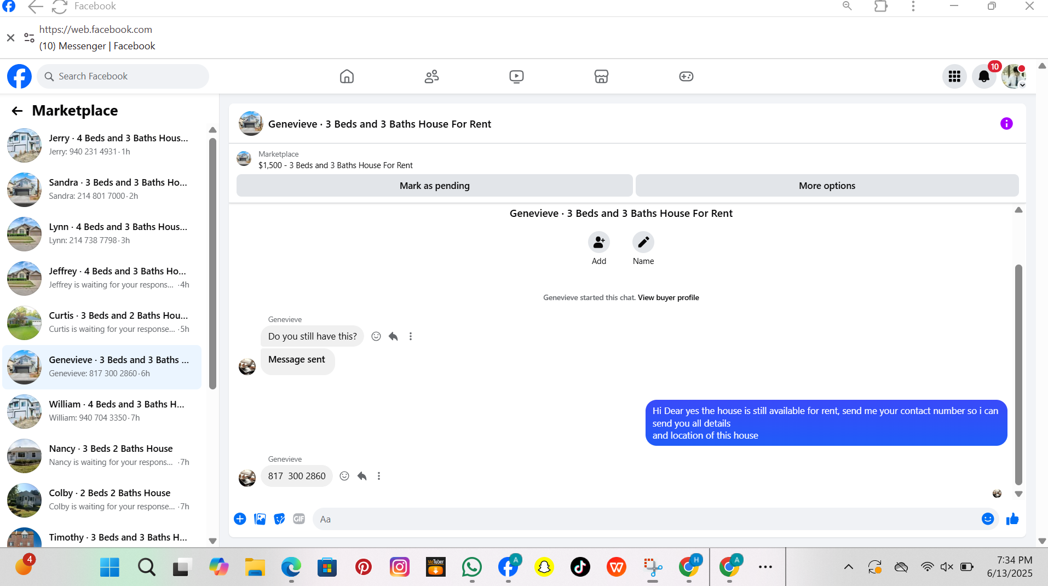Open Facebook Home from the top navigation
This screenshot has height=586, width=1048.
click(x=347, y=76)
